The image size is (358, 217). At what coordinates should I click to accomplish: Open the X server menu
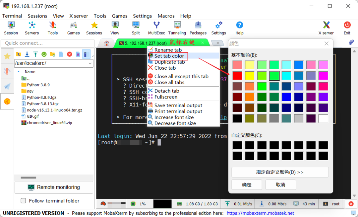click(79, 16)
